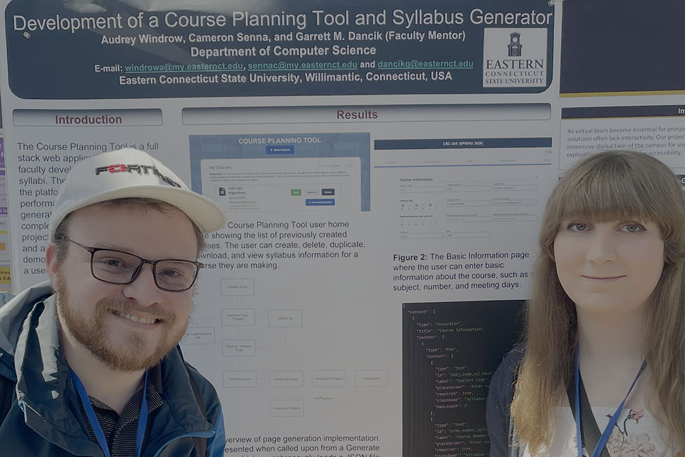Click the windrowa@my.easternct.edu email link
The height and width of the screenshot is (457, 685).
(x=184, y=66)
